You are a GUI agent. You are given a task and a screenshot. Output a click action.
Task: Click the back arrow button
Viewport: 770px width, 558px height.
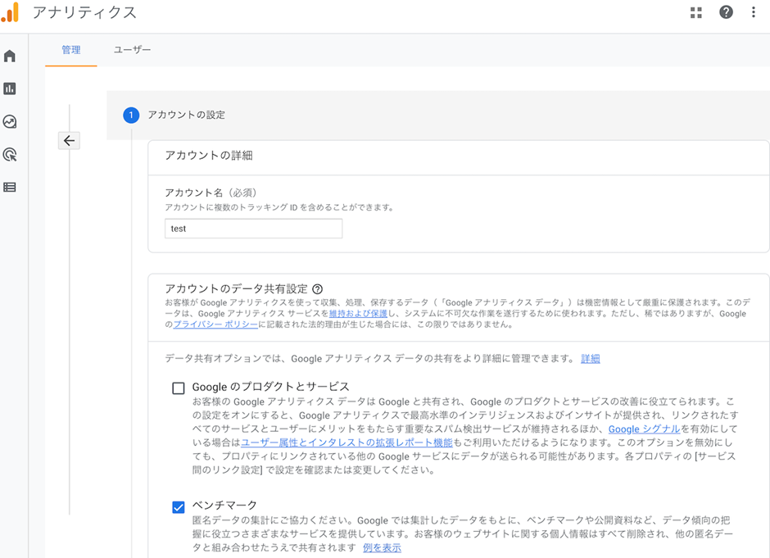pos(69,140)
